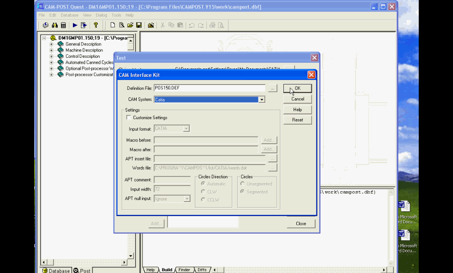This screenshot has height=273, width=453.
Task: Select Automatic circles direction radio
Action: pos(203,184)
